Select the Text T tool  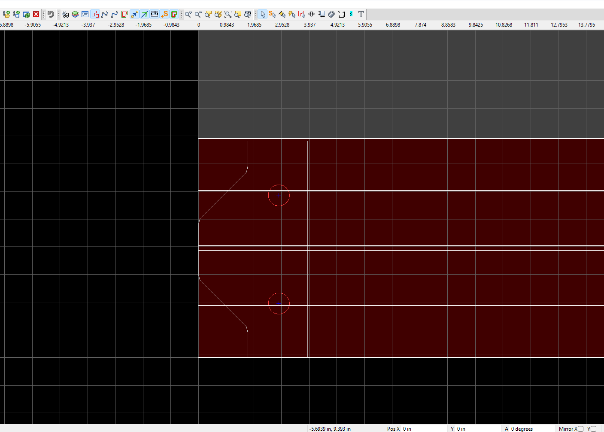[x=361, y=14]
